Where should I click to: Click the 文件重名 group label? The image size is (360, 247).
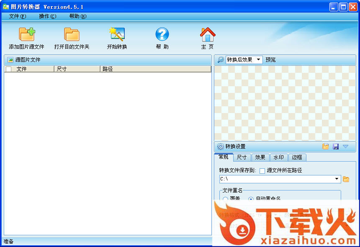click(232, 190)
